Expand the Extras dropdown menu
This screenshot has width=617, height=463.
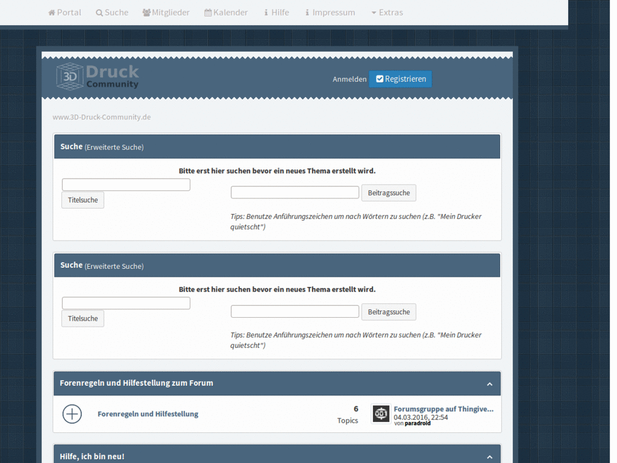tap(387, 13)
